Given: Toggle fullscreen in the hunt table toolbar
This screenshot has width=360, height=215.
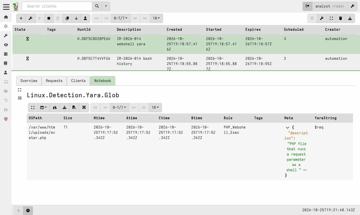Looking at the screenshot, I should click(x=331, y=18).
